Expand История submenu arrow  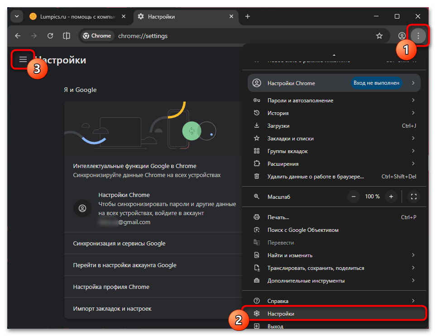[413, 113]
